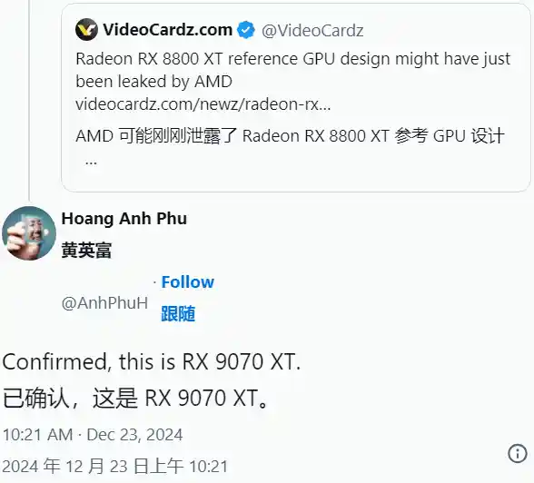Open Hoang Anh Phu's profile picture
The image size is (534, 483).
(29, 233)
